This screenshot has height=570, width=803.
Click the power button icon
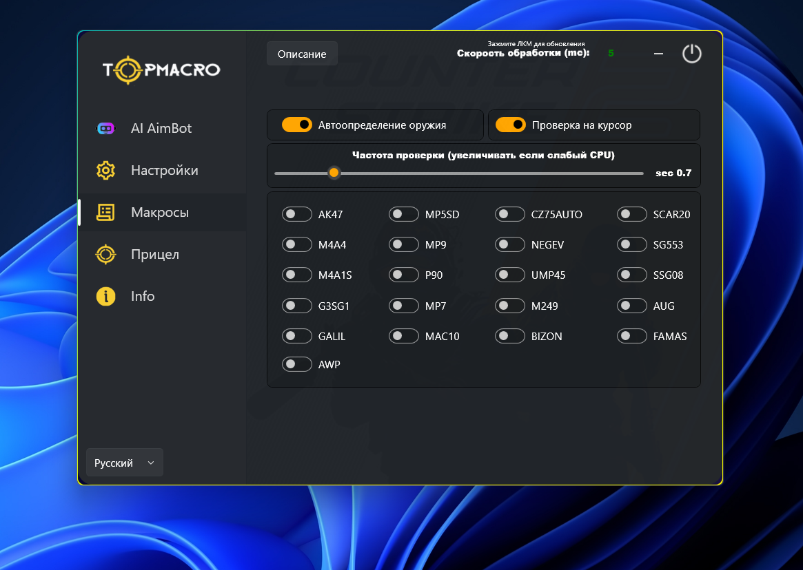(x=692, y=54)
